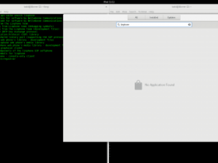Viewport: 218px width, 163px height.
Task: Clear the search text with the backspace icon
Action: [189, 24]
